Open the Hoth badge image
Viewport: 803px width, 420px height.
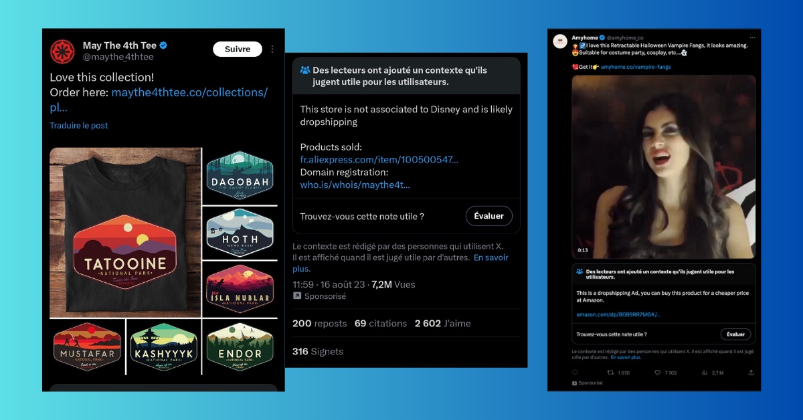click(240, 232)
